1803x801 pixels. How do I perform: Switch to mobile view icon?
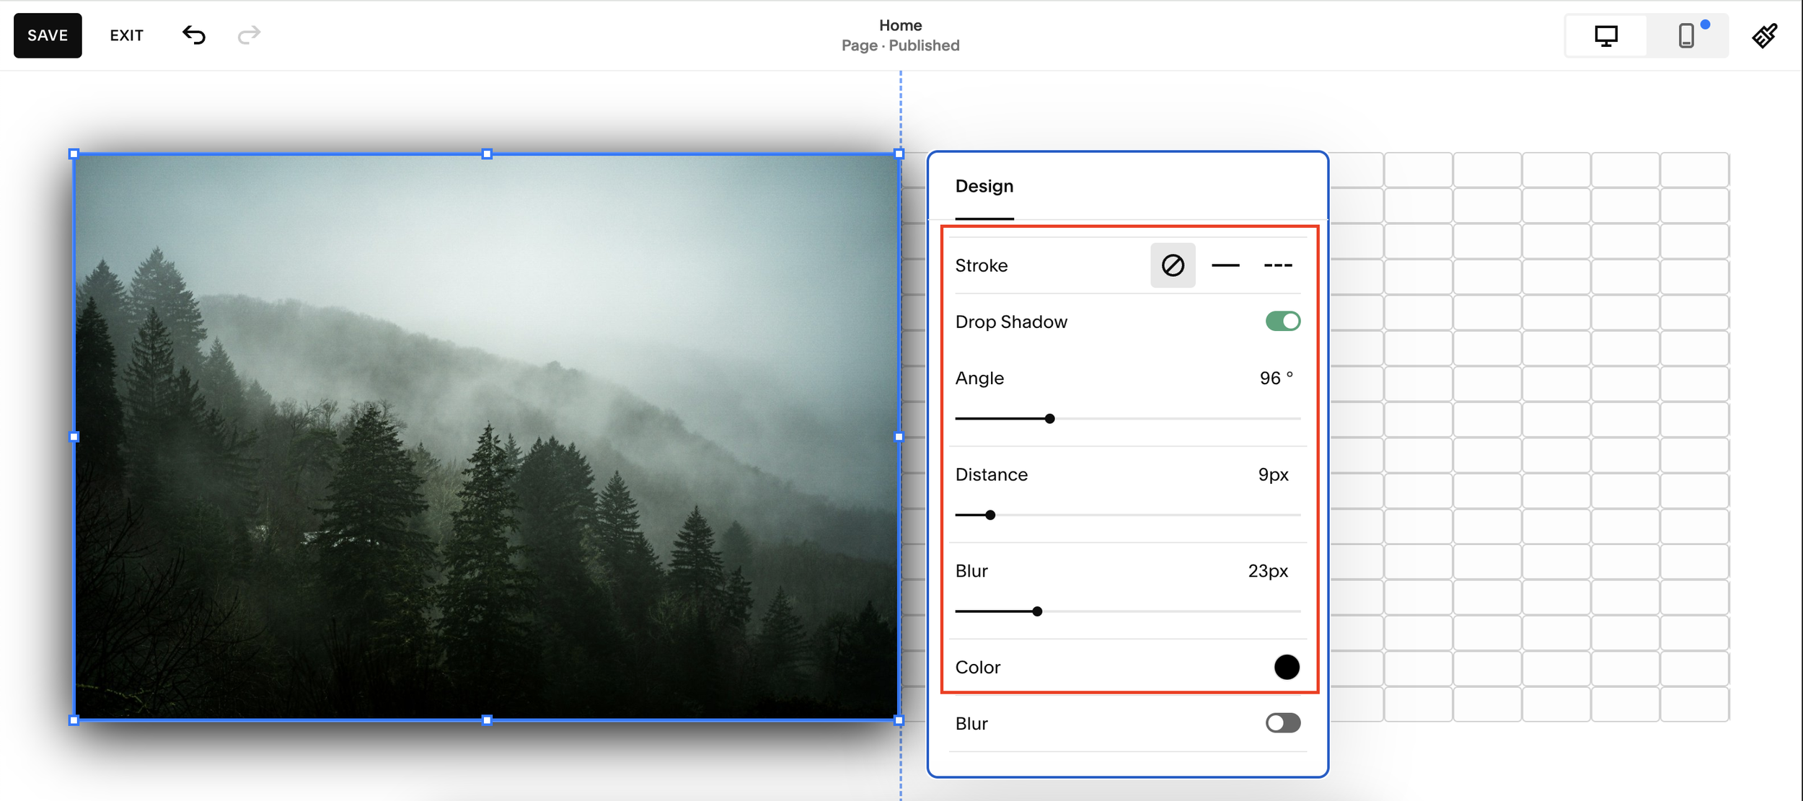point(1686,35)
